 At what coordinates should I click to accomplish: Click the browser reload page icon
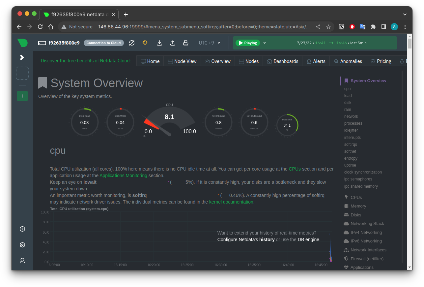click(40, 27)
